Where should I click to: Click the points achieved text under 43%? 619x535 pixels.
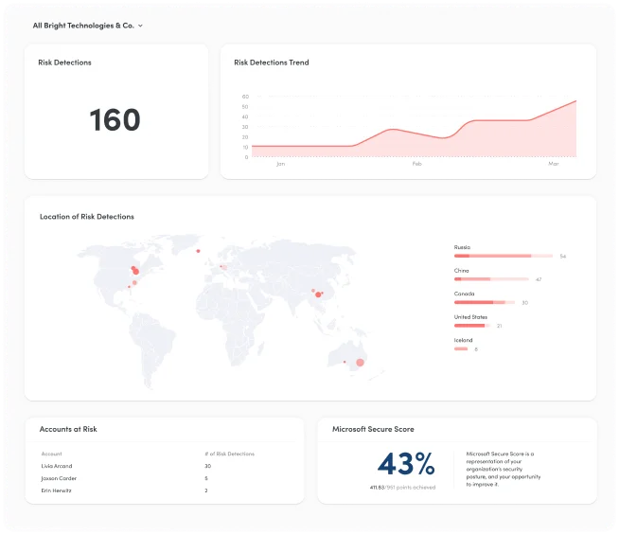[402, 488]
